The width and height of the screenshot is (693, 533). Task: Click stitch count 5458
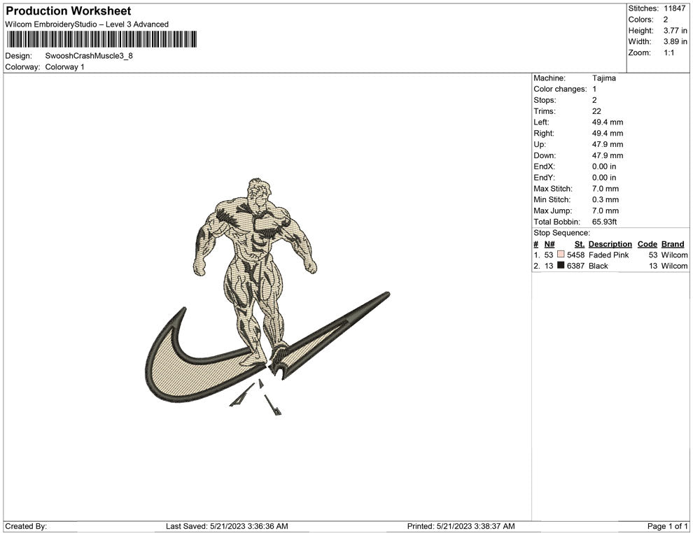(x=575, y=255)
